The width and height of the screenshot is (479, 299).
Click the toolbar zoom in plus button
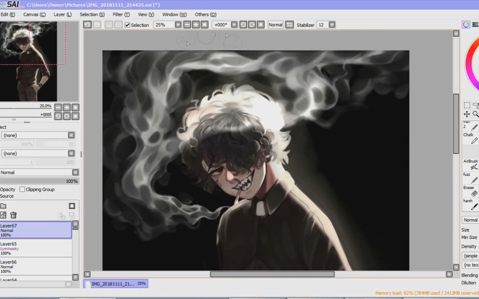[196, 25]
